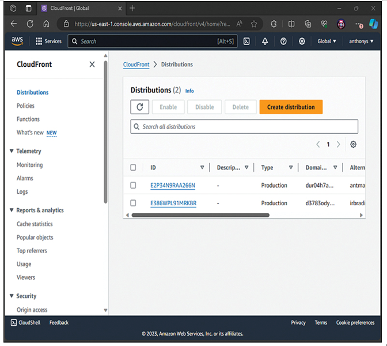Check the box for E386WPL91MRKBR
The height and width of the screenshot is (346, 387).
[133, 203]
